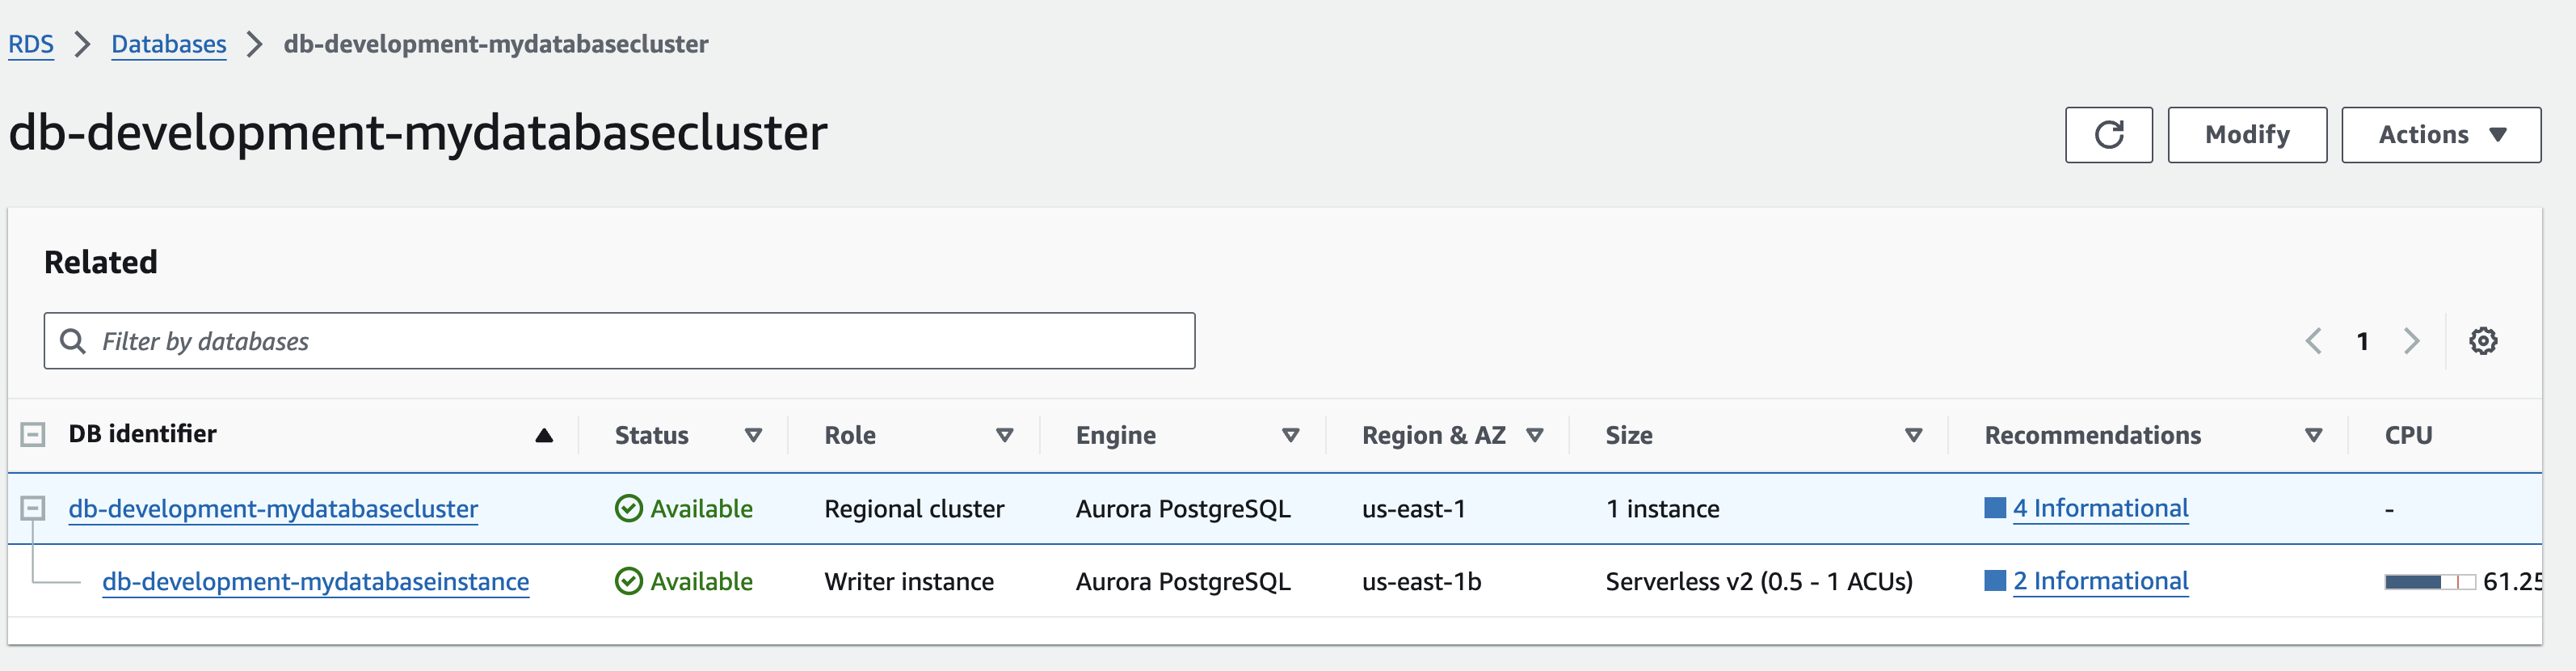Viewport: 2576px width, 671px height.
Task: Click "Writer instance" role cell
Action: pyautogui.click(x=909, y=581)
